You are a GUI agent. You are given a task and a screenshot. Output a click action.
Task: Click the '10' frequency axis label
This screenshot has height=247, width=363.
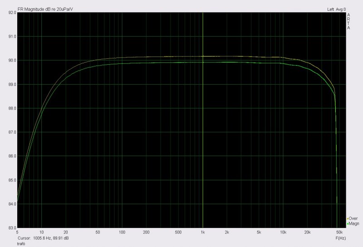point(41,232)
